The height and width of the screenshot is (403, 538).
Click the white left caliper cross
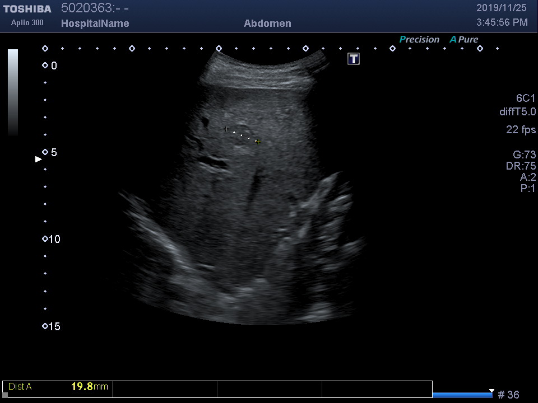(x=226, y=129)
